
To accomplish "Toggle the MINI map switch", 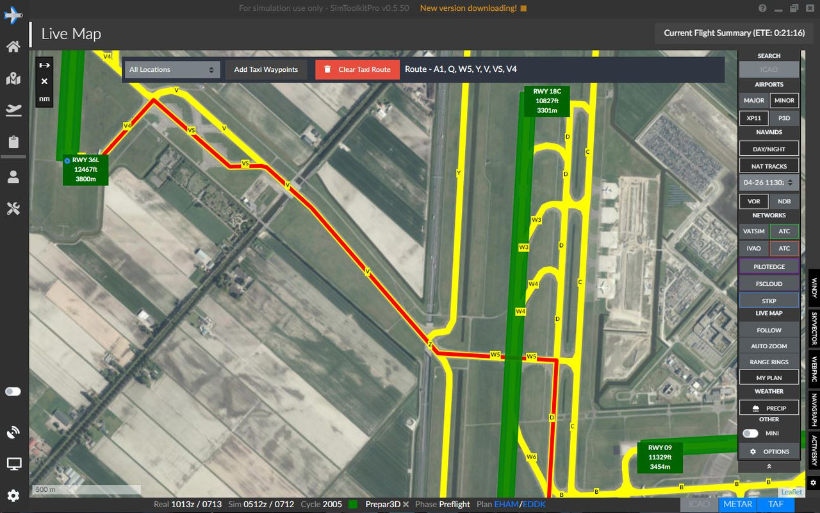I will click(x=750, y=433).
